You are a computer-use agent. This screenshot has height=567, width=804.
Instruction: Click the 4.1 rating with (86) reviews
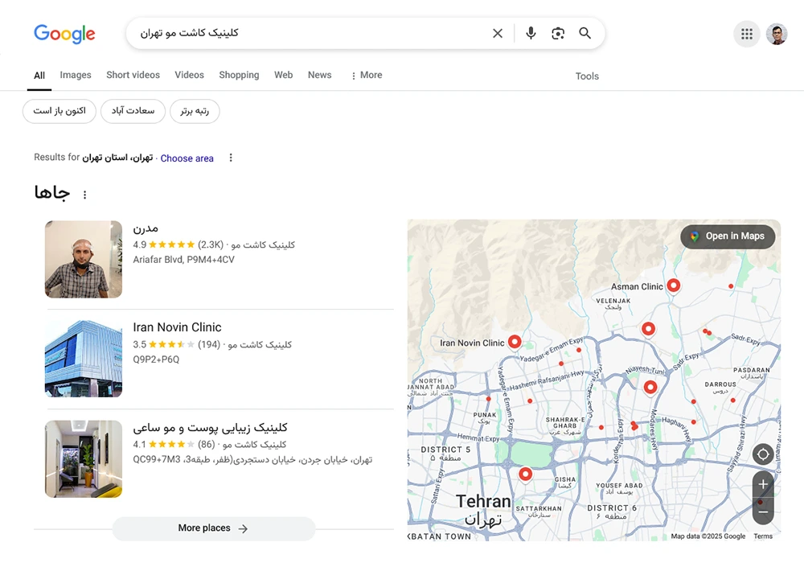(174, 445)
